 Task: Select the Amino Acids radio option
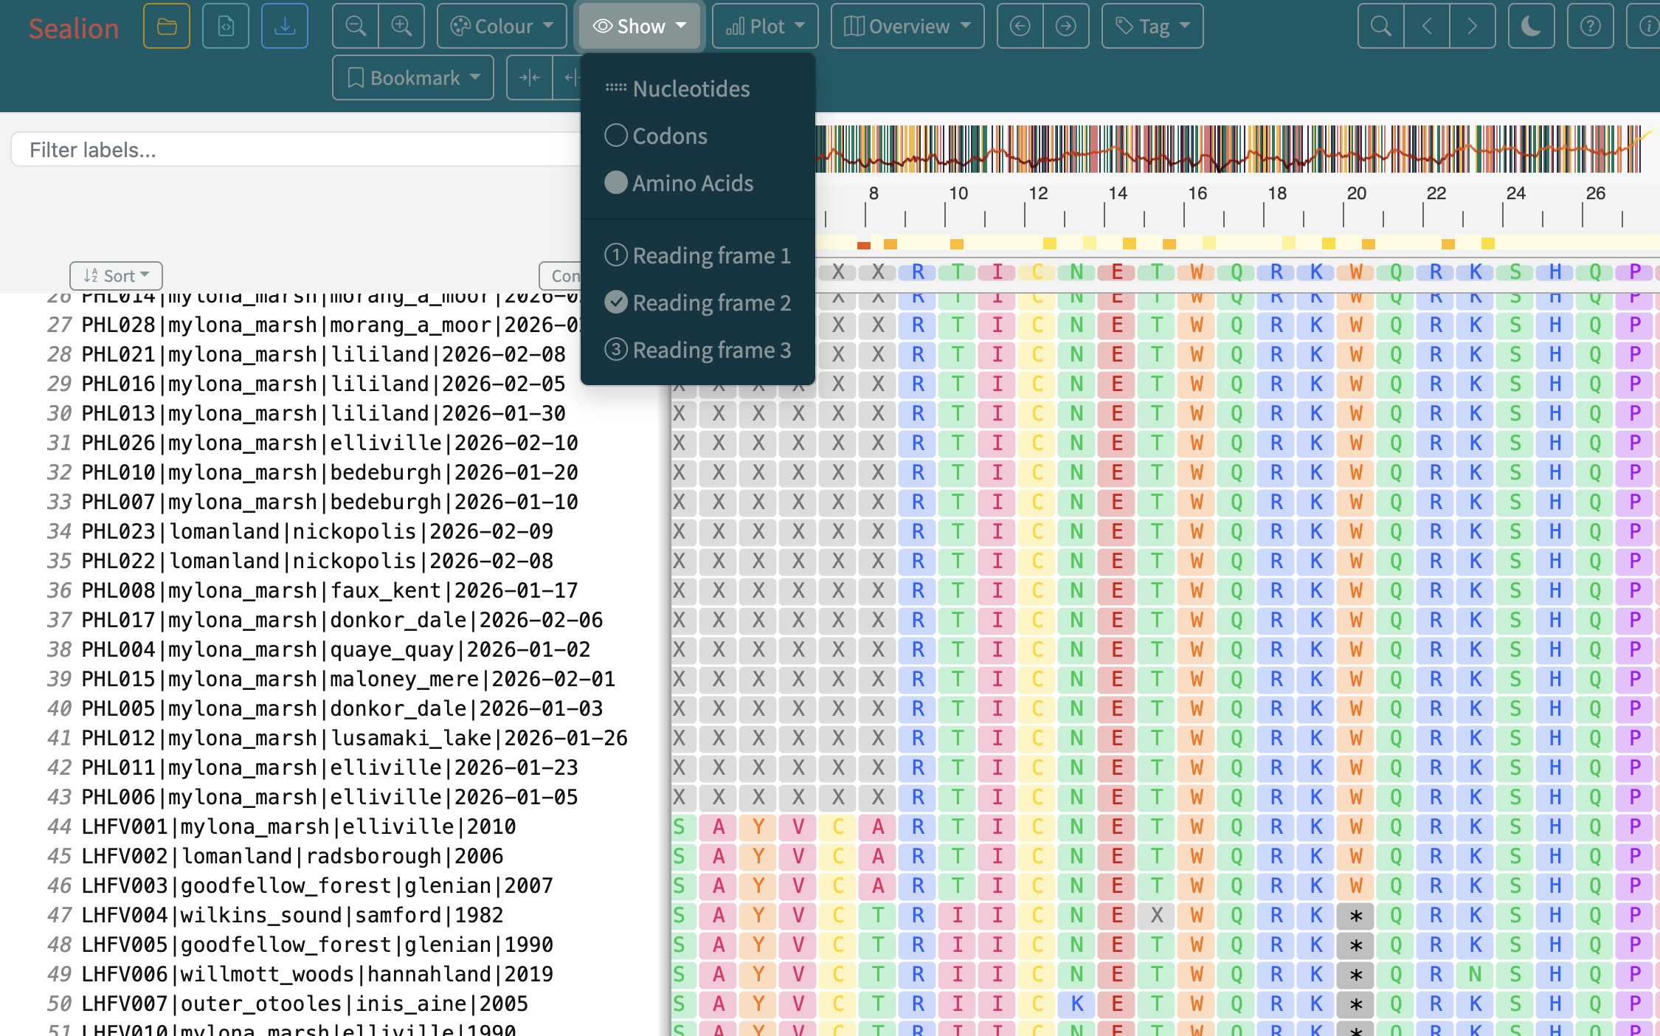[x=691, y=183]
